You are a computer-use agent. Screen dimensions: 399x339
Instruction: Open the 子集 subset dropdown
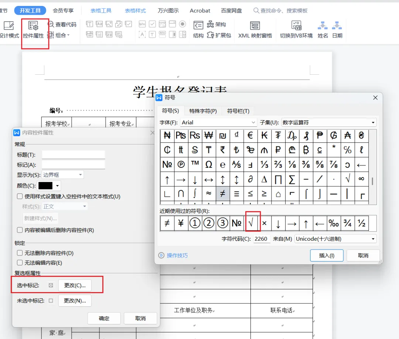point(329,122)
